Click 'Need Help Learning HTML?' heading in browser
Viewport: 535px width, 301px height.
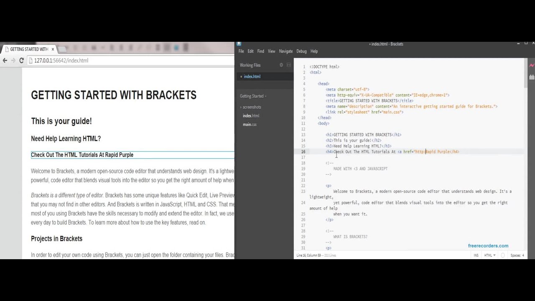tap(66, 139)
